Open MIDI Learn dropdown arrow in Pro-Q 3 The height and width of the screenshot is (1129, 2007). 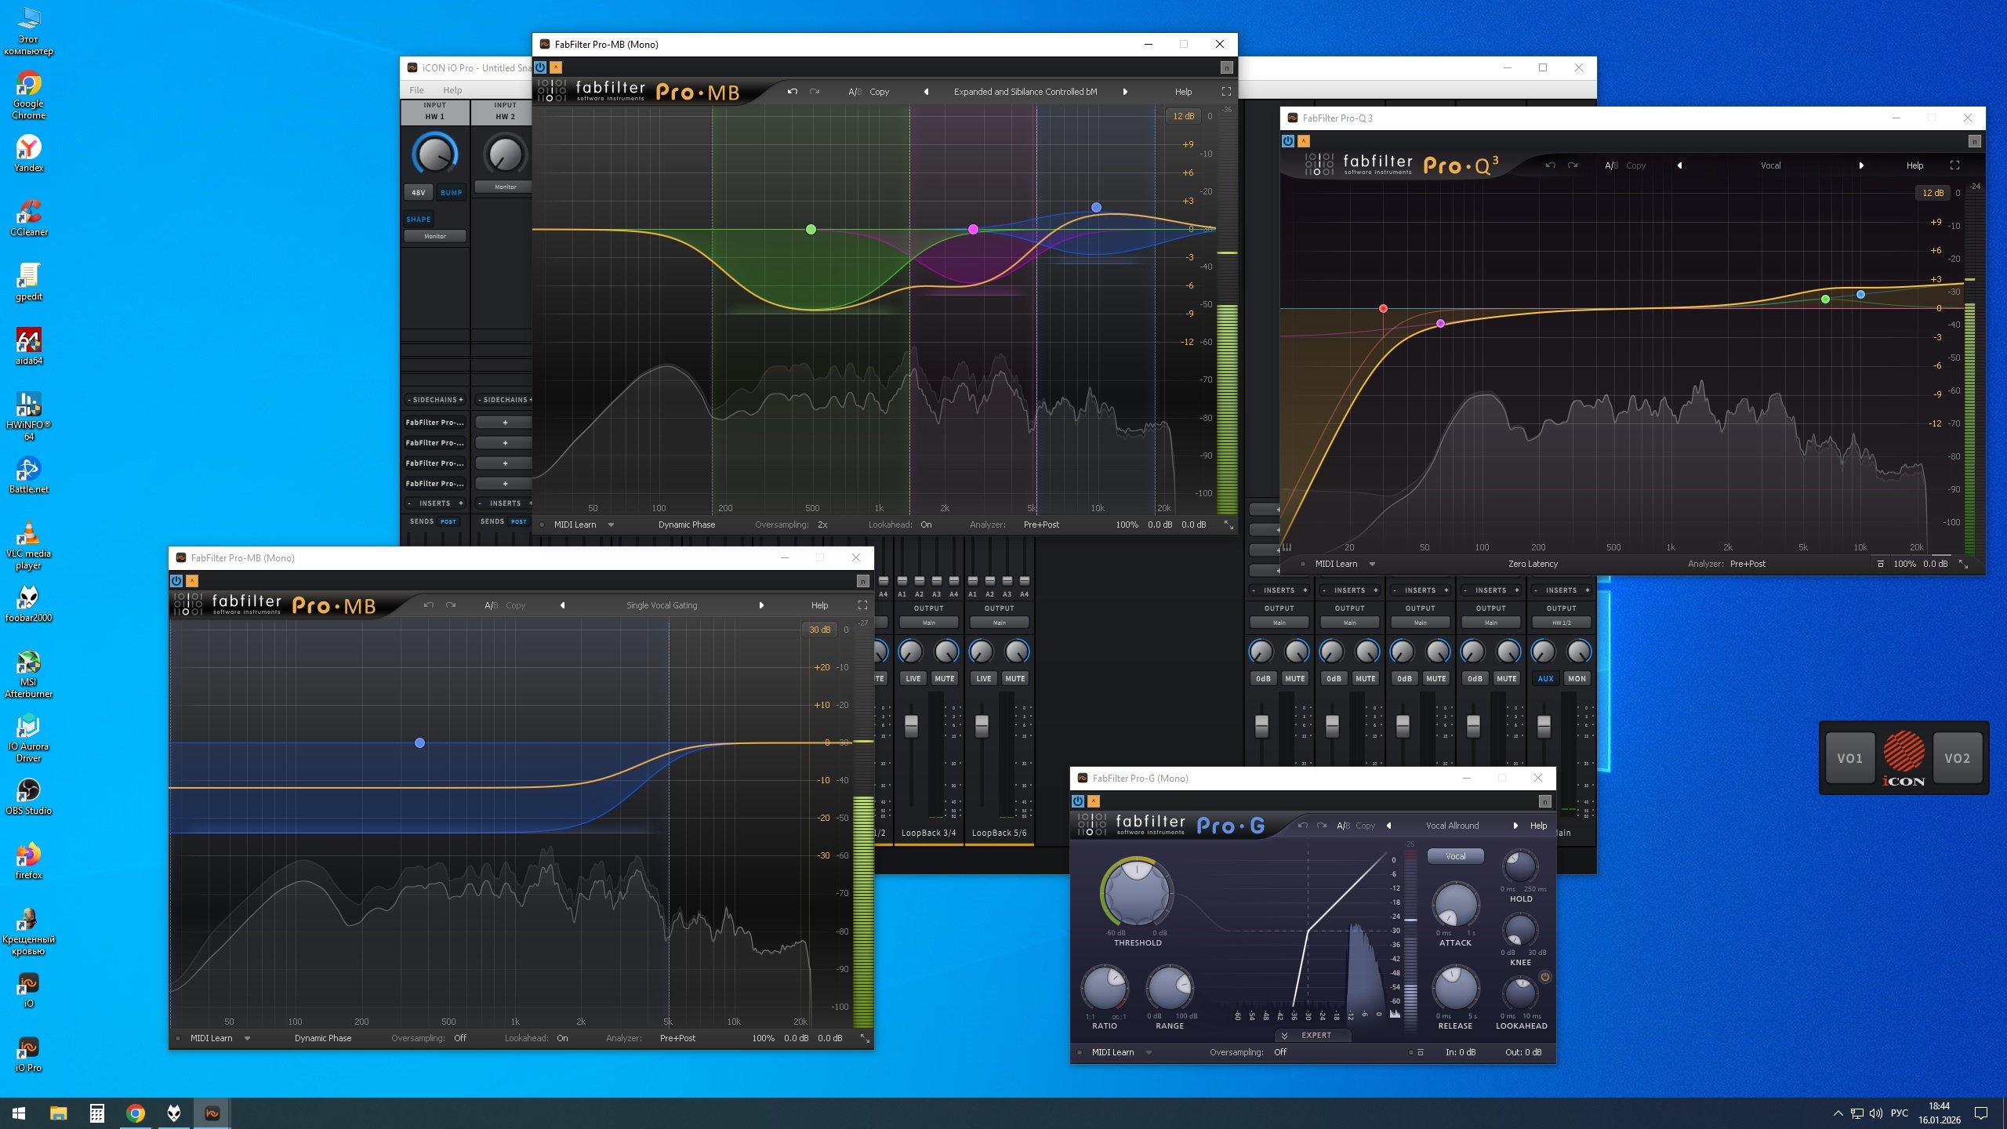[x=1372, y=564]
